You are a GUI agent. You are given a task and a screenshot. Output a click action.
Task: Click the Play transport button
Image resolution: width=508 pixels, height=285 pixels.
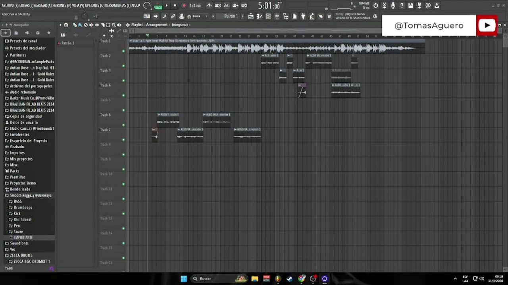(166, 6)
